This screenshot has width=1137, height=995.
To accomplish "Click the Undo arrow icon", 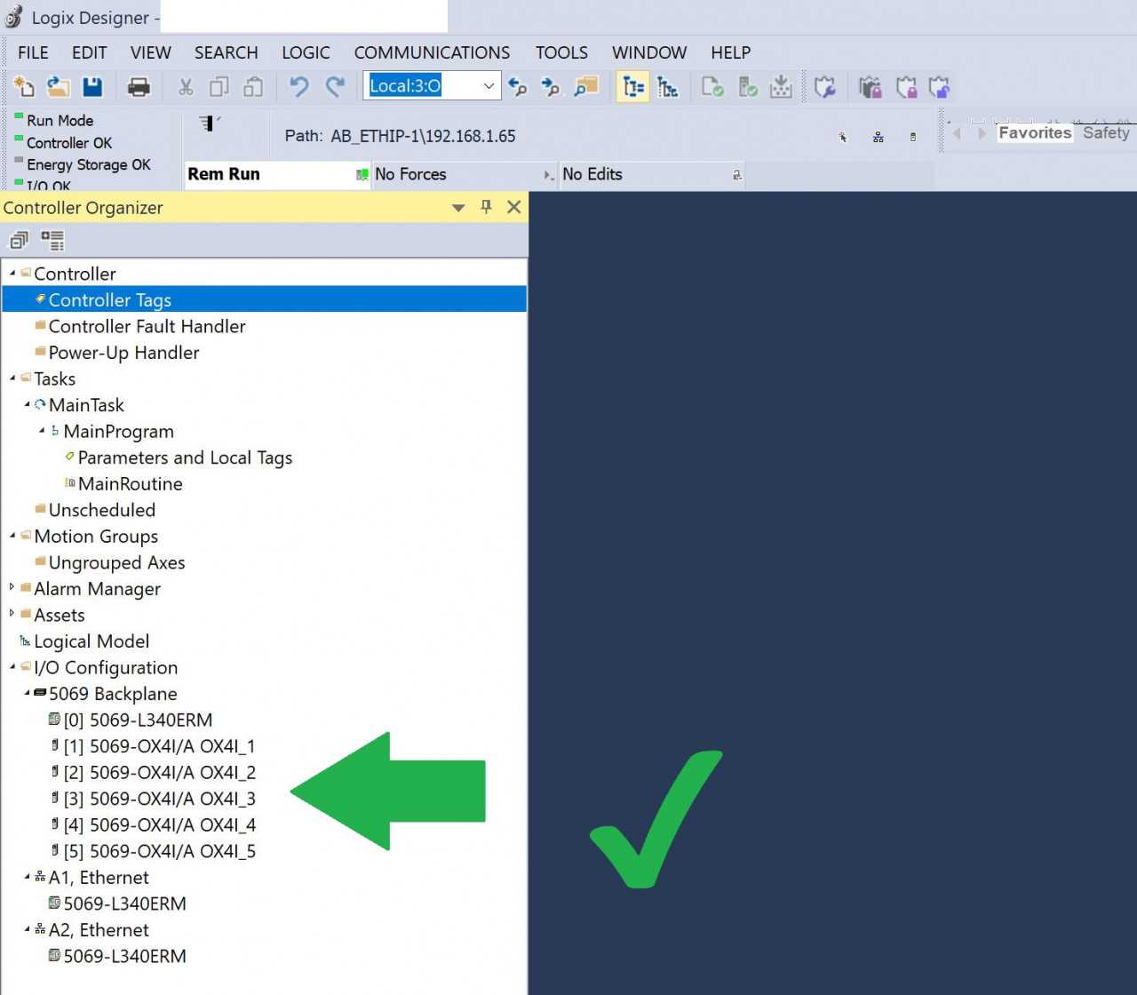I will (x=299, y=86).
